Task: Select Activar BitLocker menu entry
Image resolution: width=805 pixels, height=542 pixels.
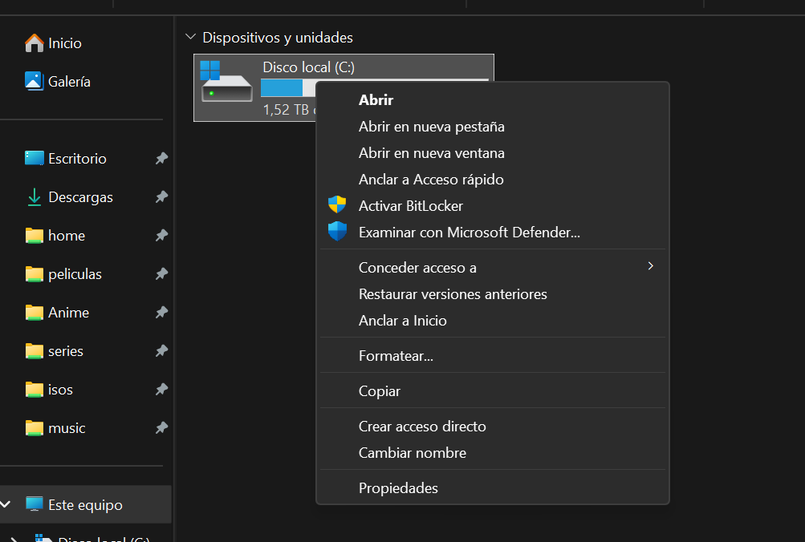Action: tap(493, 205)
